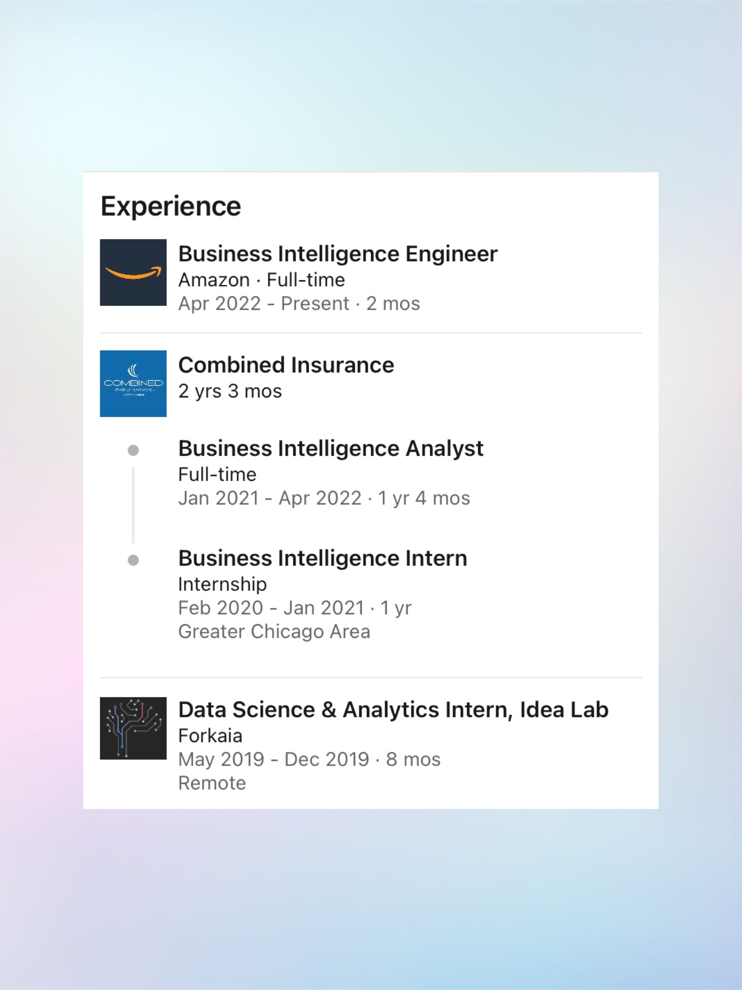Open the Business Intelligence Engineer role
This screenshot has width=742, height=990.
click(x=338, y=254)
